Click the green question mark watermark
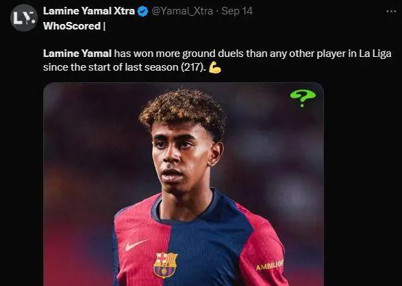The width and height of the screenshot is (402, 286). coord(303,97)
